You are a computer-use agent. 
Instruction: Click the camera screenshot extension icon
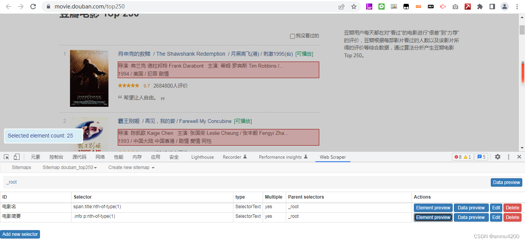pyautogui.click(x=455, y=7)
